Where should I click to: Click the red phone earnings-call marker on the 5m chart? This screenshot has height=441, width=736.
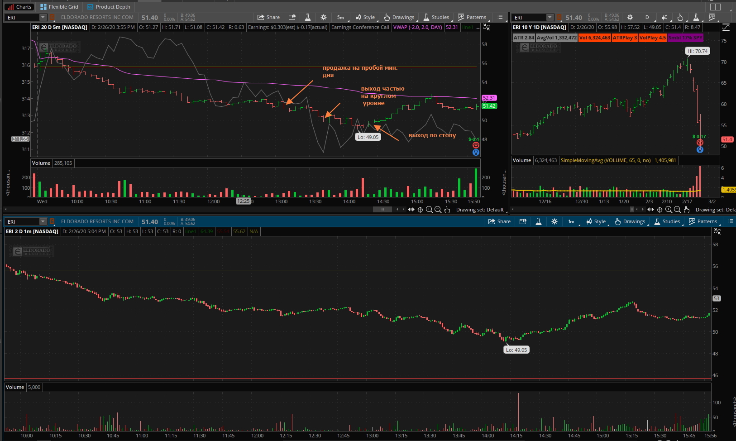click(476, 145)
